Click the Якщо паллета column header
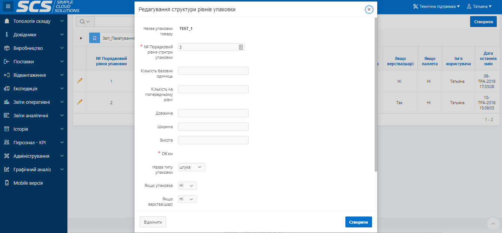The image size is (502, 233). (430, 61)
